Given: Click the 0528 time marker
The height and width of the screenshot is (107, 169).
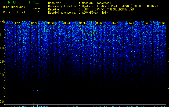Looking at the screenshot, I should coord(131,23).
